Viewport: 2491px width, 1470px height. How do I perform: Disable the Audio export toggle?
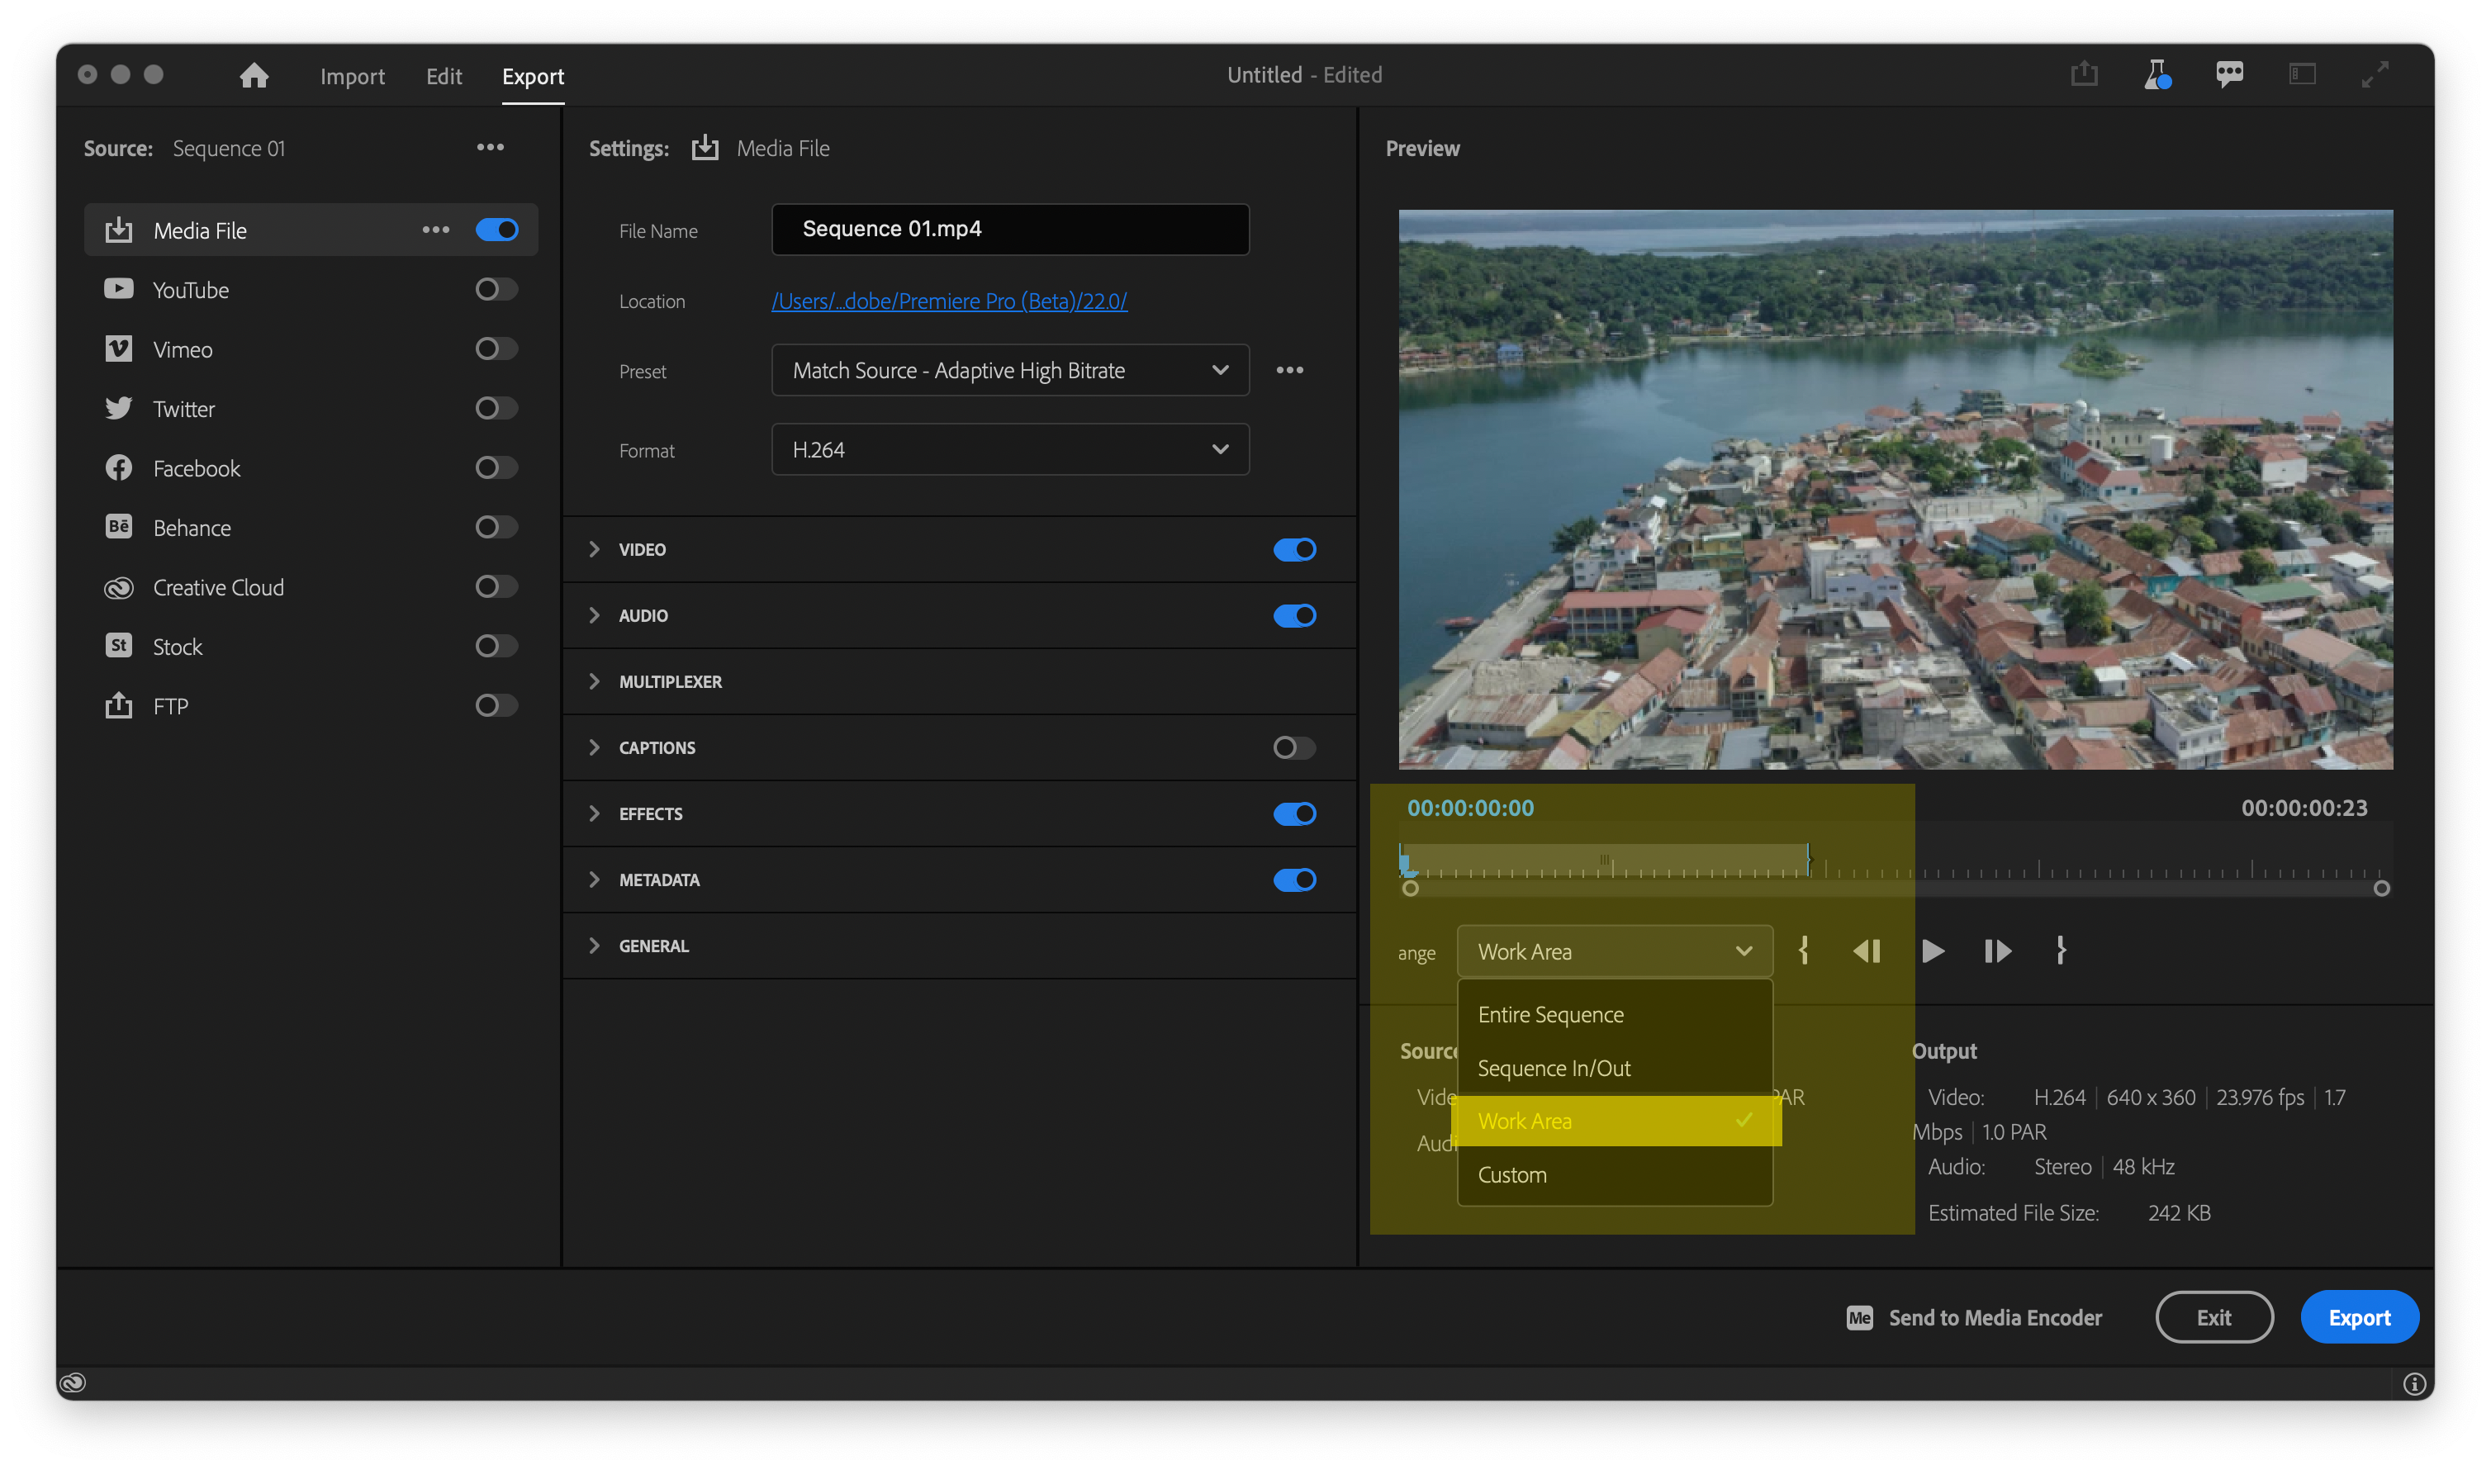pyautogui.click(x=1293, y=615)
